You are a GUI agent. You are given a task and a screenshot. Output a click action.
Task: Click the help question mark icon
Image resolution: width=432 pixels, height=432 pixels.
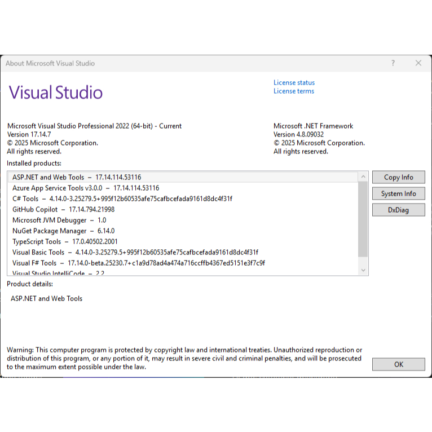tap(393, 63)
